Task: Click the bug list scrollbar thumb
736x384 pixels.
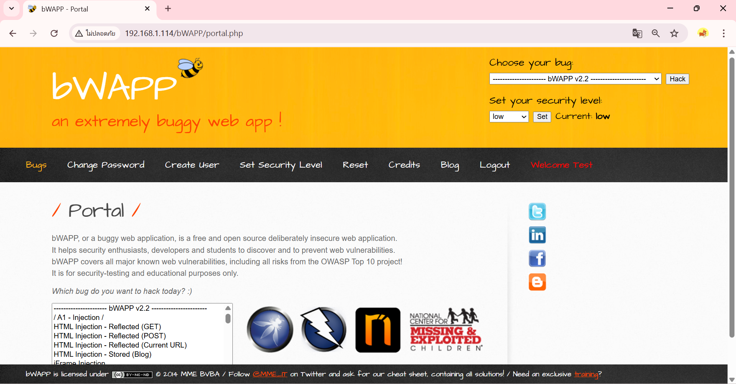Action: point(228,319)
